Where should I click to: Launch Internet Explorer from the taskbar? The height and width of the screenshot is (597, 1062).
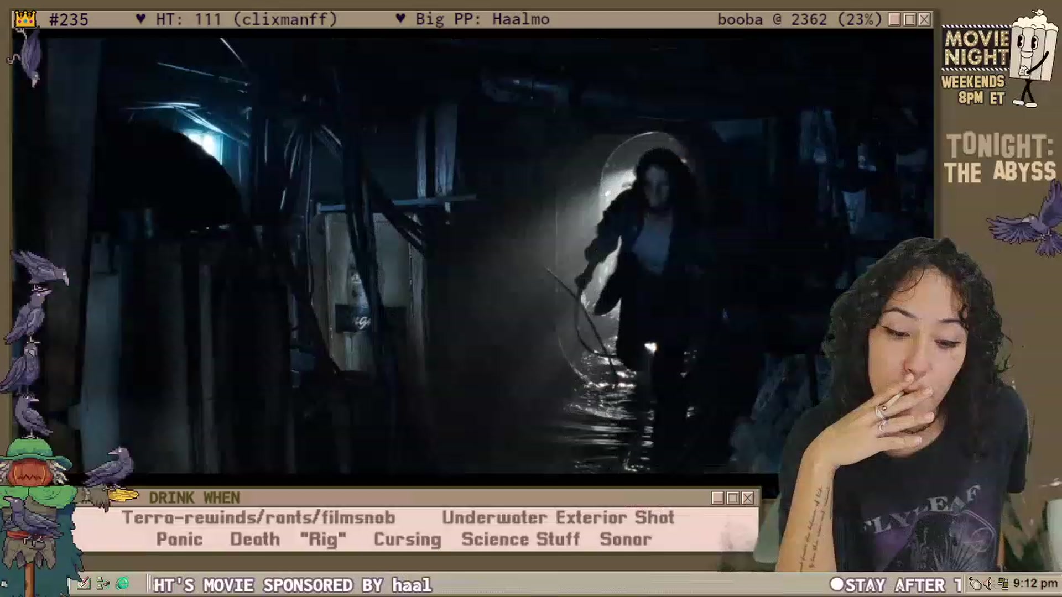click(x=123, y=583)
